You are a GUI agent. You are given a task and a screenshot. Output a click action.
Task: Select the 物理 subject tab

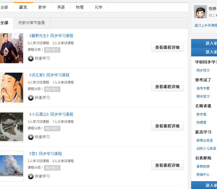coord(80,7)
